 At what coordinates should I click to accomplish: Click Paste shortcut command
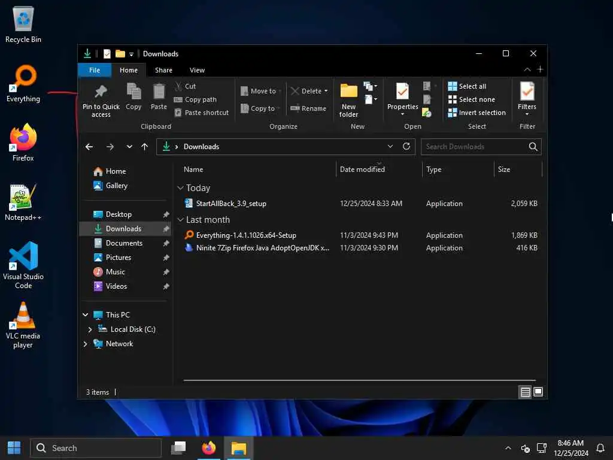201,113
